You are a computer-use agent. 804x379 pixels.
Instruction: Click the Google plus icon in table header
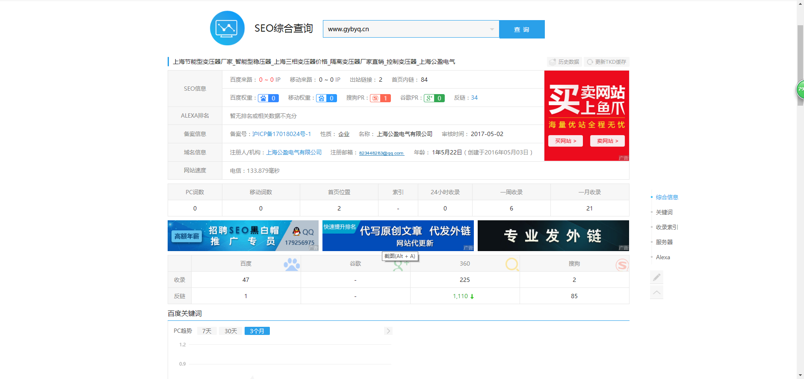coord(401,266)
